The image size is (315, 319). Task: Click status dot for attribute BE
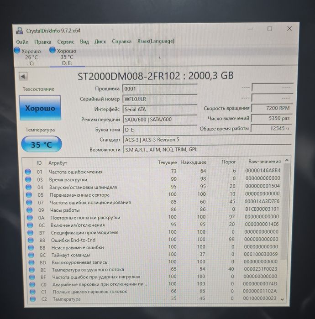tap(32, 270)
